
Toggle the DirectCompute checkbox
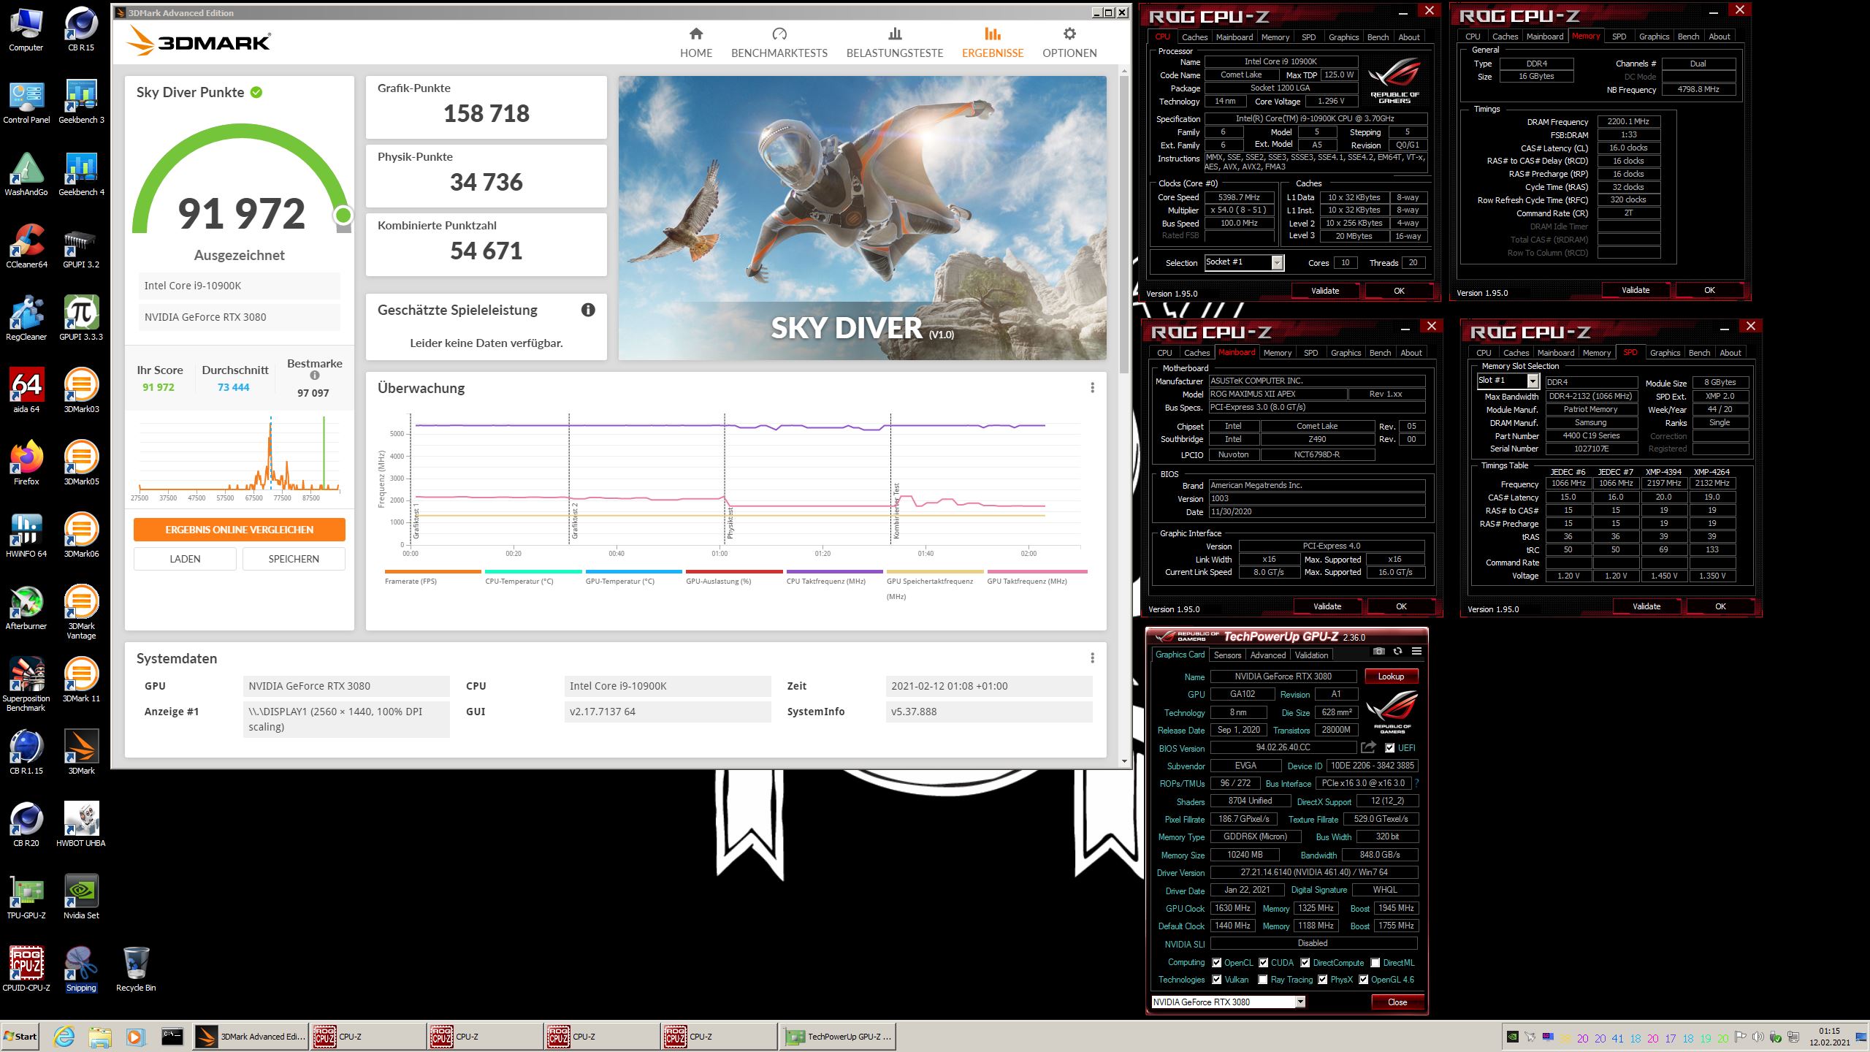1305,963
